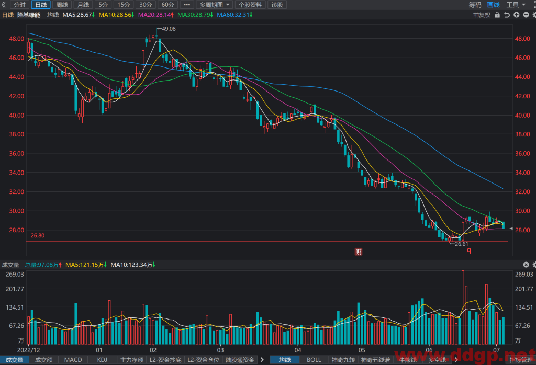Screen dimensions: 536x365
Task: Select the 26.80 horizontal support line label
Action: pyautogui.click(x=38, y=235)
